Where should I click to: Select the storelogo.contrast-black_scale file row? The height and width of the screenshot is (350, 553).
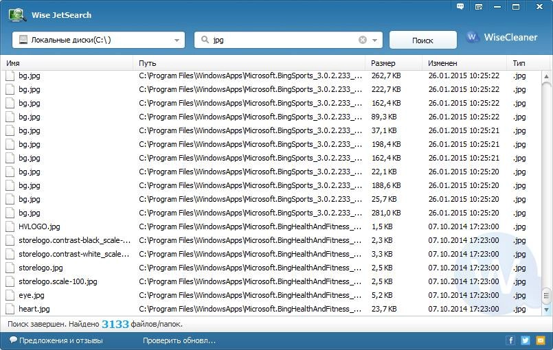tap(271, 240)
